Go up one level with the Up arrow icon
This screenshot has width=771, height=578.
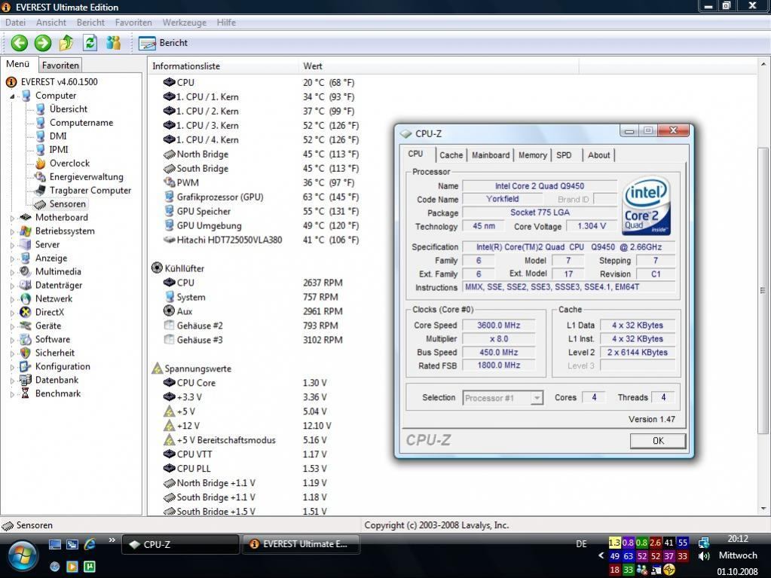(66, 43)
